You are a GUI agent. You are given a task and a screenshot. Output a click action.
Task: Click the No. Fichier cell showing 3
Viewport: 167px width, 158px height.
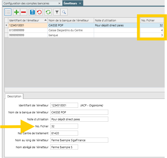tap(152, 35)
